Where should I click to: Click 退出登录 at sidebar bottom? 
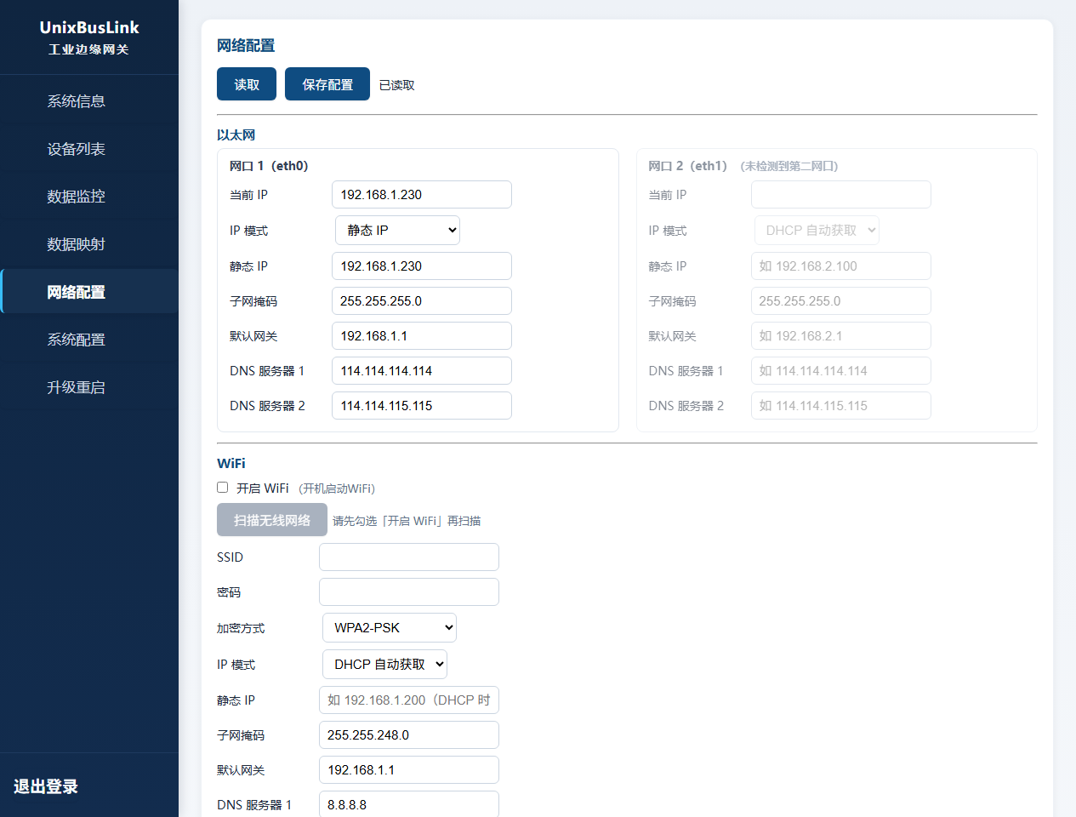pos(46,786)
